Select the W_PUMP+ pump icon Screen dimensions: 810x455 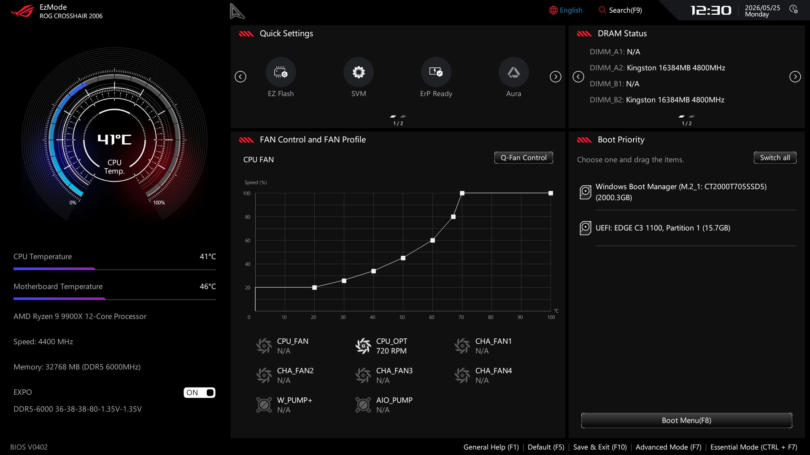pyautogui.click(x=264, y=405)
